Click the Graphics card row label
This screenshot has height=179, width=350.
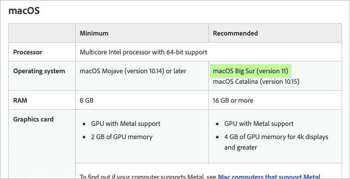pos(33,119)
